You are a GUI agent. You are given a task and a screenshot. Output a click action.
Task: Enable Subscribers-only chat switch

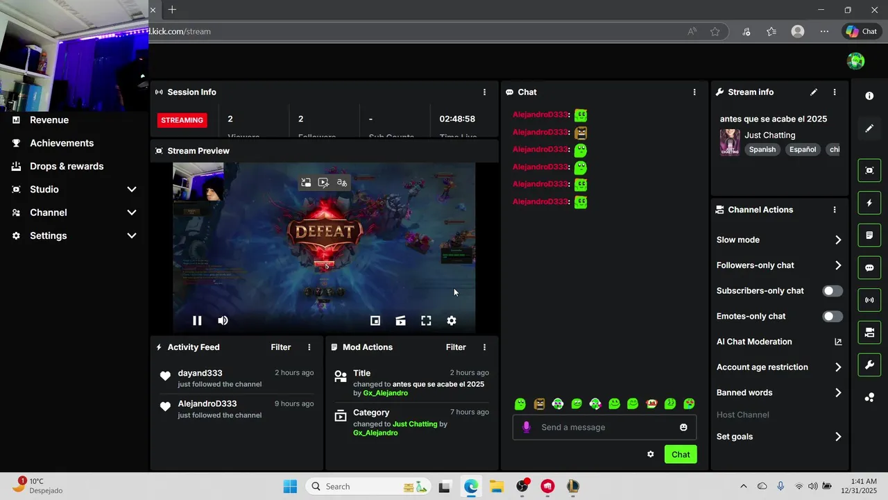point(832,291)
